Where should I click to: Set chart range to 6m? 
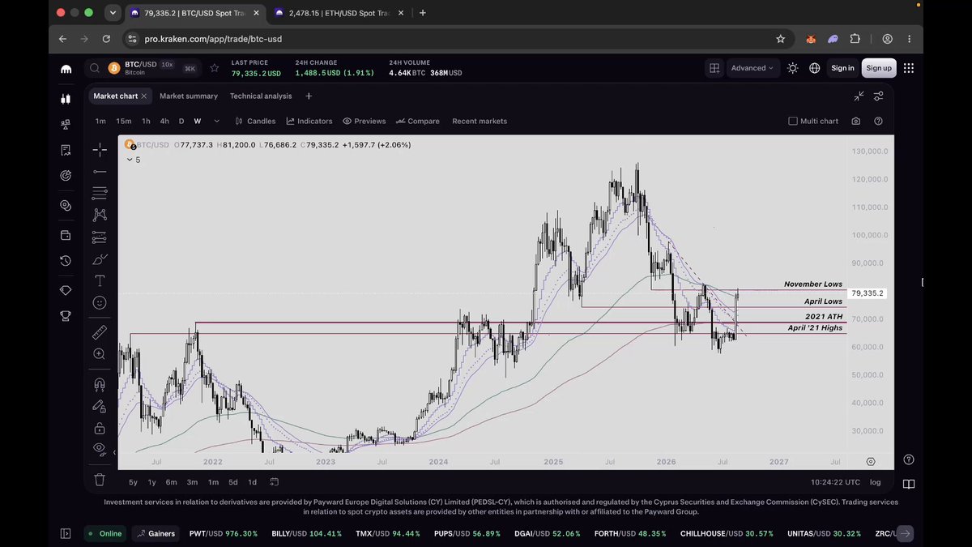pos(172,482)
